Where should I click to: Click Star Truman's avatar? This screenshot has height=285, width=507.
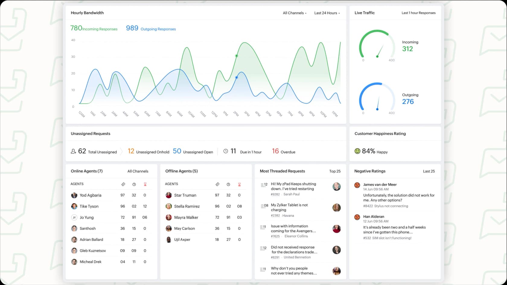click(x=169, y=195)
